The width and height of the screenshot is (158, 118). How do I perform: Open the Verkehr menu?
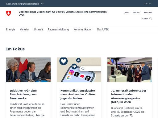pyautogui.click(x=24, y=29)
